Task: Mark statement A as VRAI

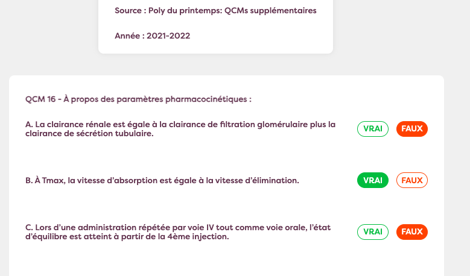Action: (x=373, y=129)
